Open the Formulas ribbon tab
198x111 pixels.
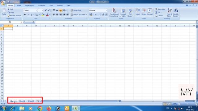[x=42, y=6]
